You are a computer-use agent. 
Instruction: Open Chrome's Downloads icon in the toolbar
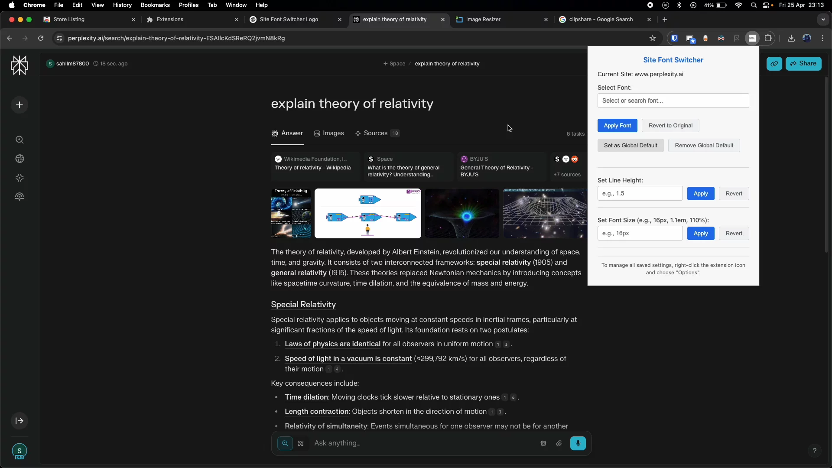[791, 38]
